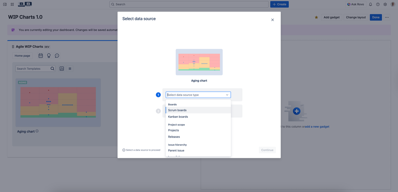Click the BB company logo

point(25,4)
